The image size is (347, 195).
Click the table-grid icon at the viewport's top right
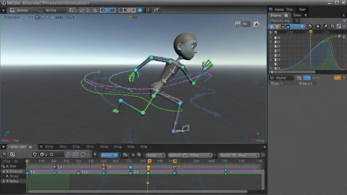point(238,24)
